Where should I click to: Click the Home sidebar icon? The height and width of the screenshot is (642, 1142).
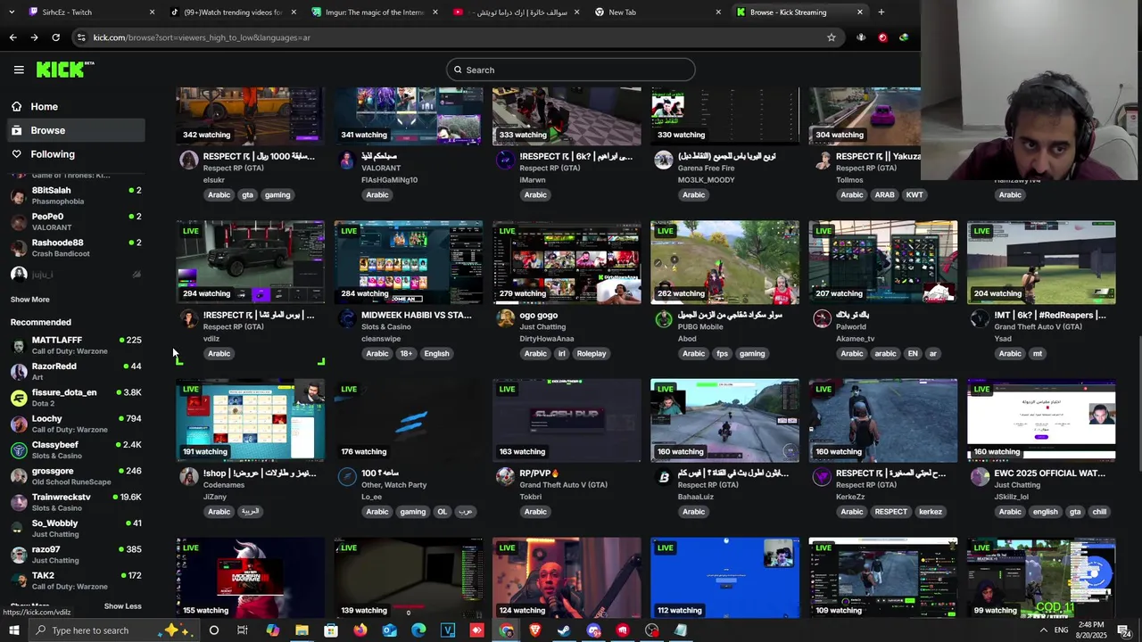(x=16, y=106)
